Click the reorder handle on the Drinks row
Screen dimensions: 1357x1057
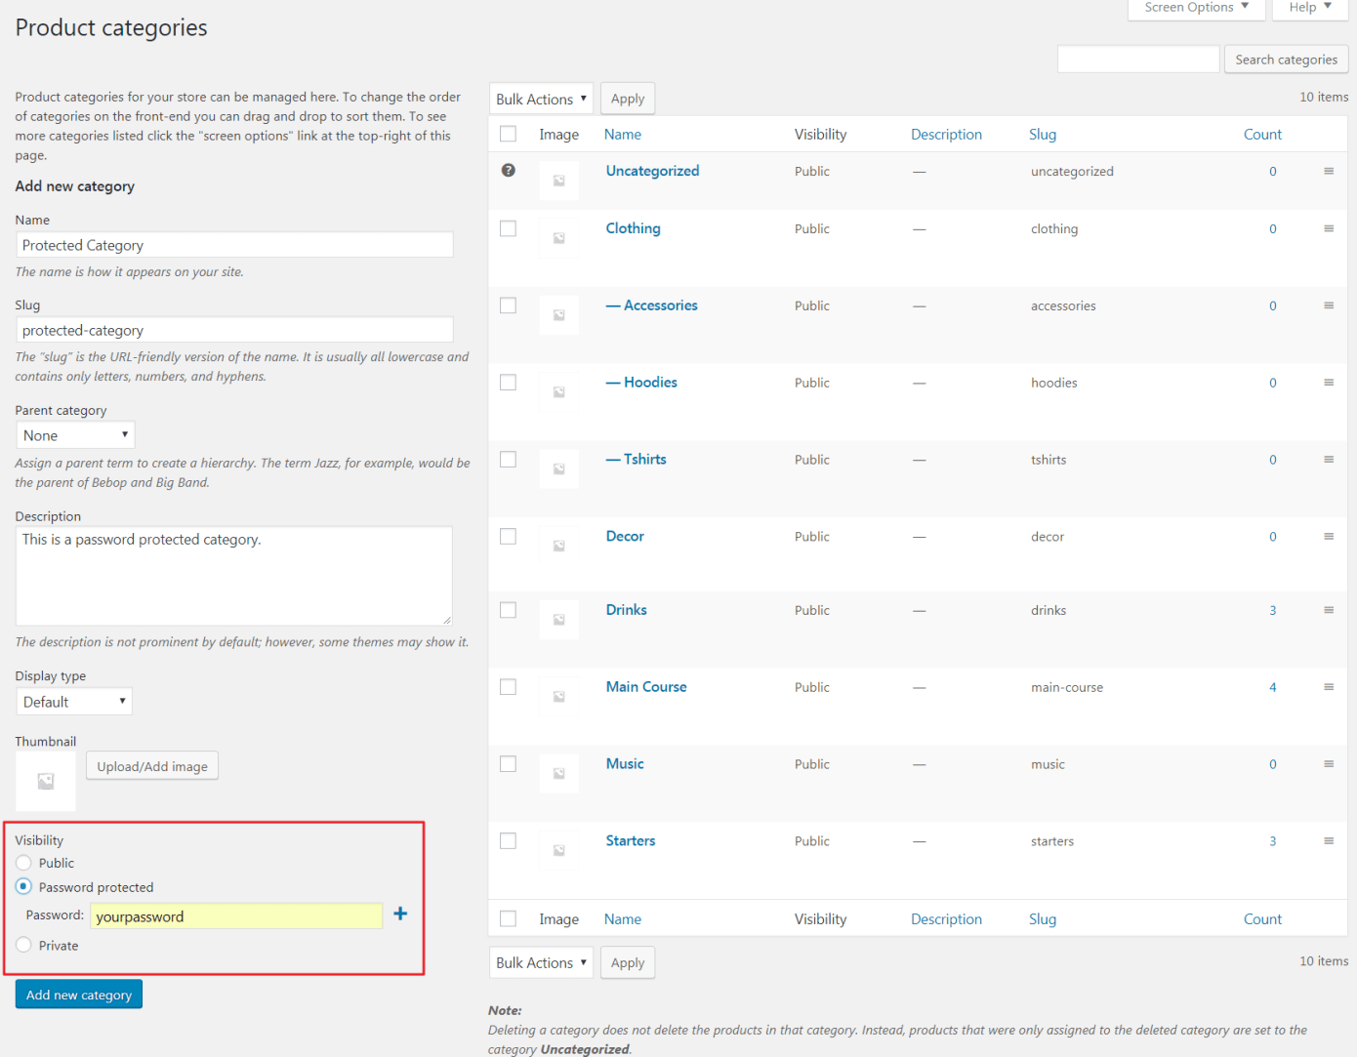[x=1329, y=609]
